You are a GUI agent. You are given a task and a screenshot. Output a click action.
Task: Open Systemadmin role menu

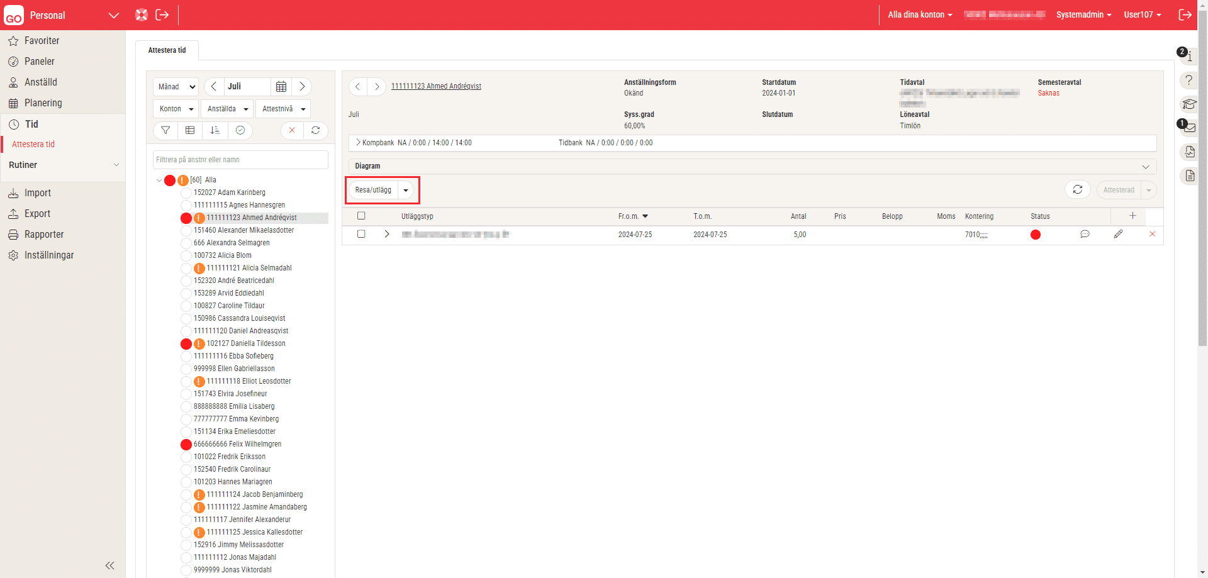click(x=1084, y=14)
